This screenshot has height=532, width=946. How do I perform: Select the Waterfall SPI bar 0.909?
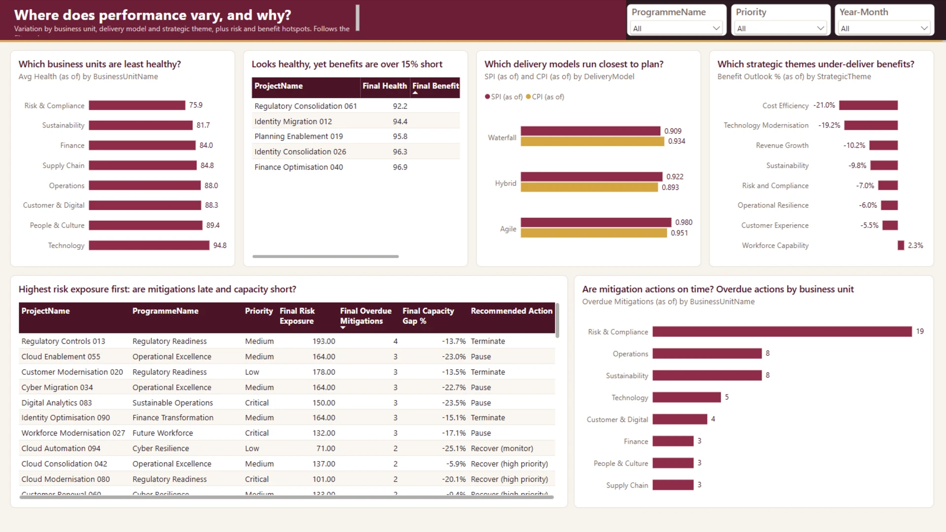pos(590,131)
